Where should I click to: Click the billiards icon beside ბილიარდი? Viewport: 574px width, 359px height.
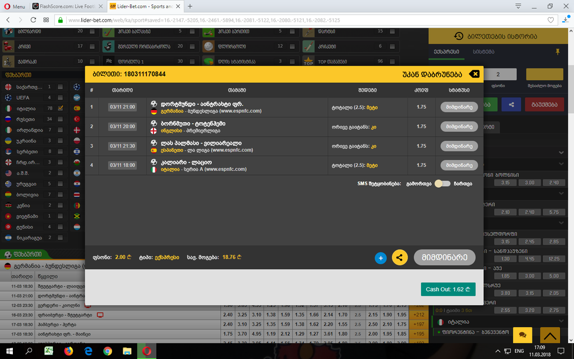(8, 31)
